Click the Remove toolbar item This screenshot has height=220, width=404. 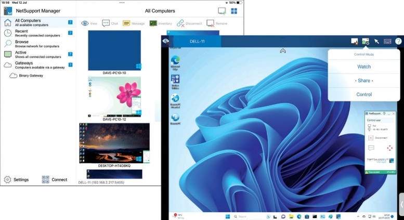point(217,23)
